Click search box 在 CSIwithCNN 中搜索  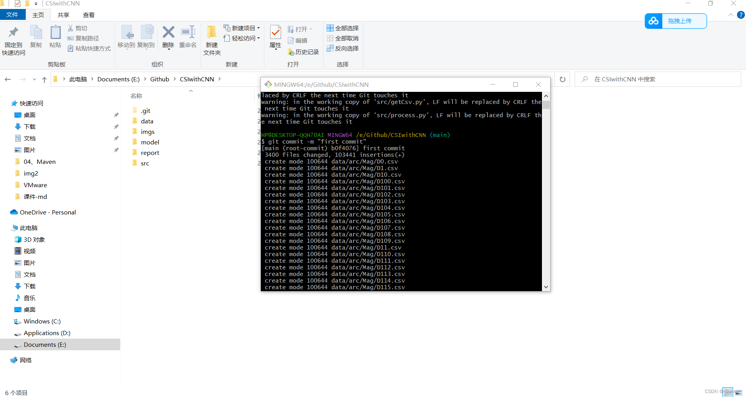click(x=658, y=79)
